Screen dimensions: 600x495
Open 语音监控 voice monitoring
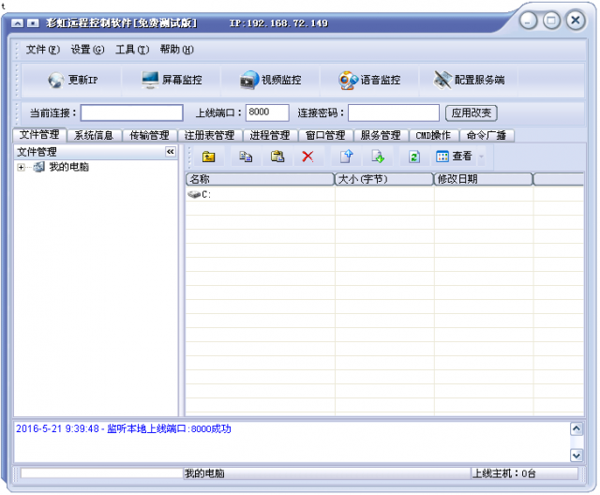pyautogui.click(x=369, y=80)
